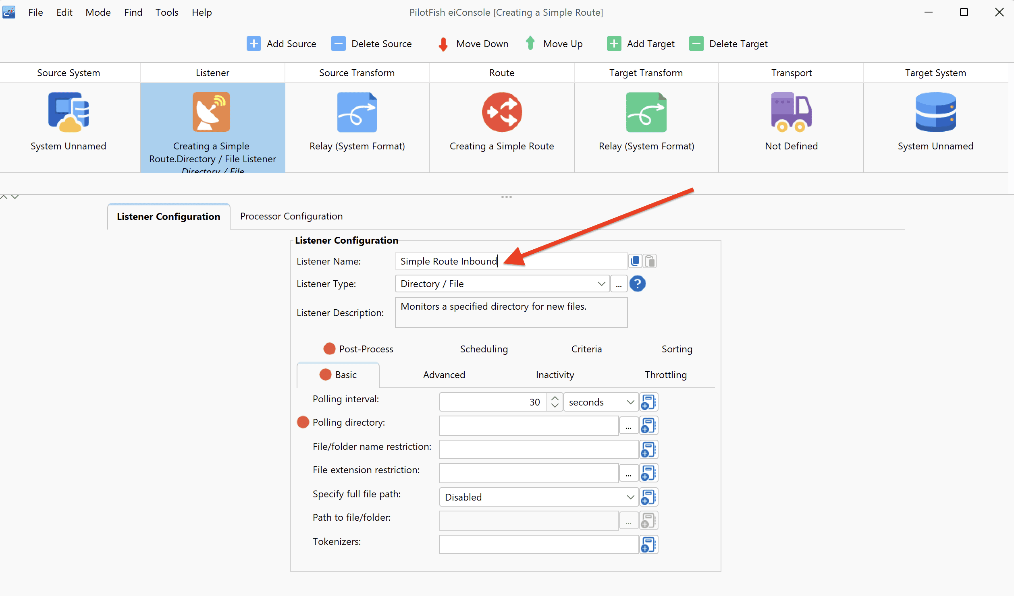This screenshot has height=596, width=1014.
Task: Open the Post-Process tab
Action: tap(359, 349)
